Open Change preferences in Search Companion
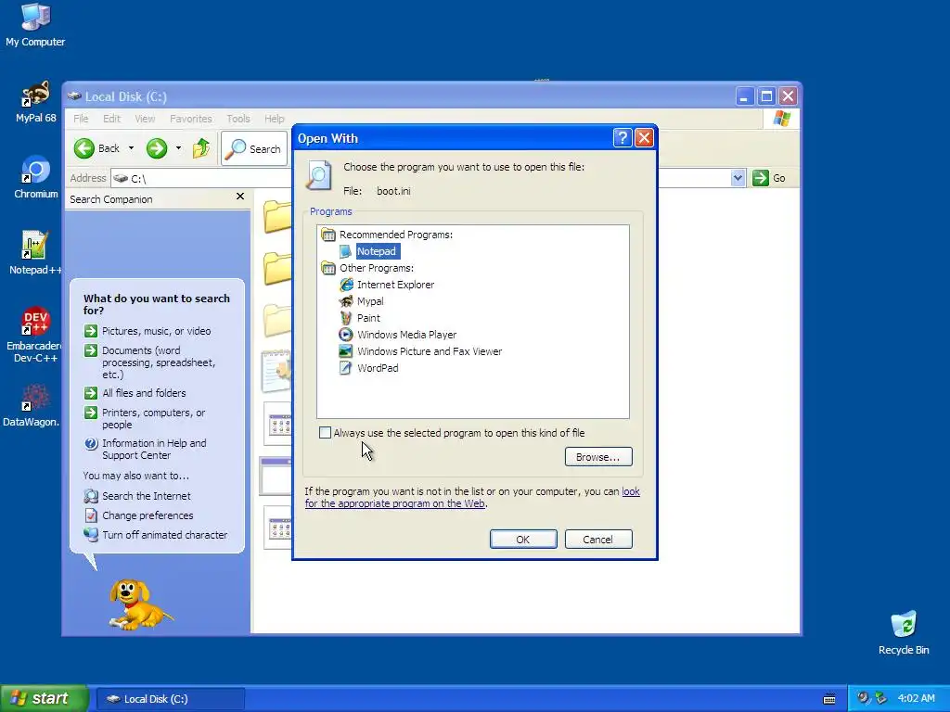The height and width of the screenshot is (712, 950). pos(139,515)
